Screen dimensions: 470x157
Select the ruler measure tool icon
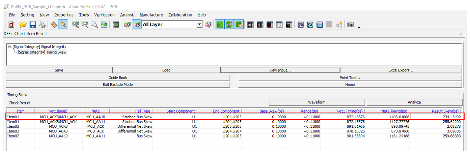coord(54,25)
